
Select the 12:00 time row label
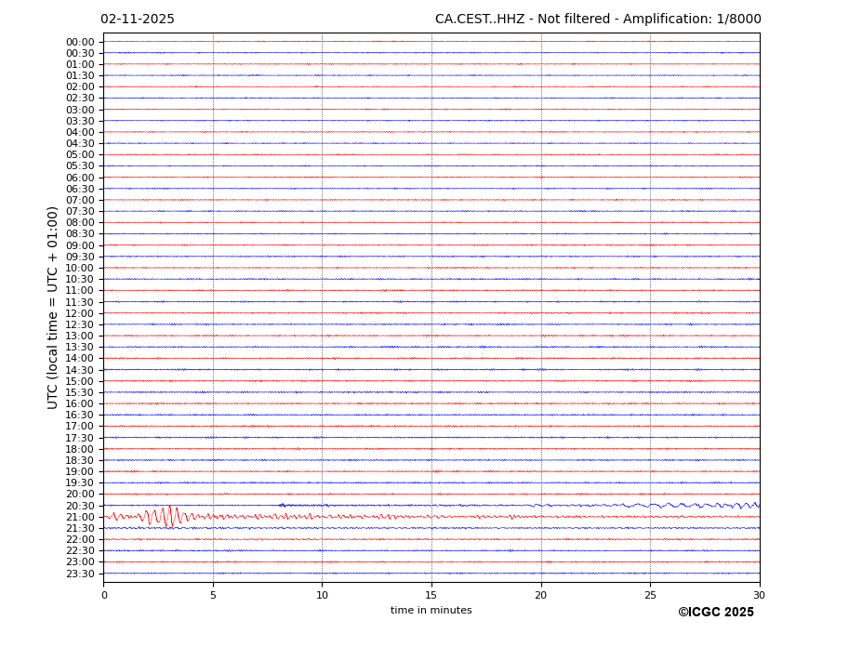click(x=79, y=313)
